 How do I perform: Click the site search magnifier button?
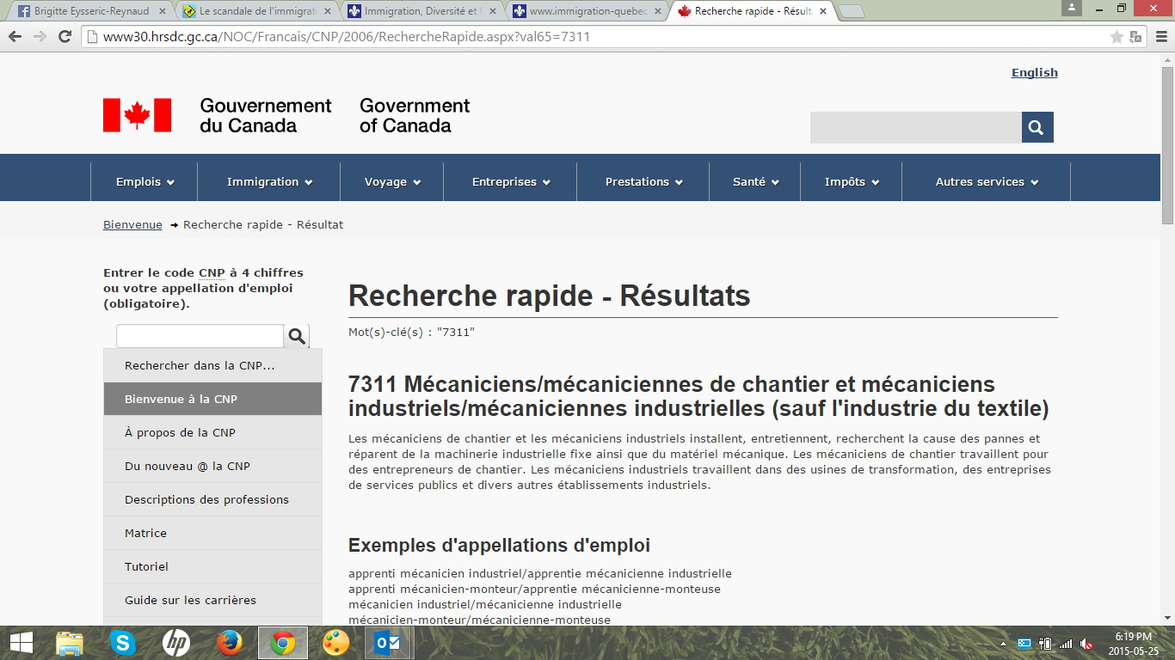(x=1037, y=127)
